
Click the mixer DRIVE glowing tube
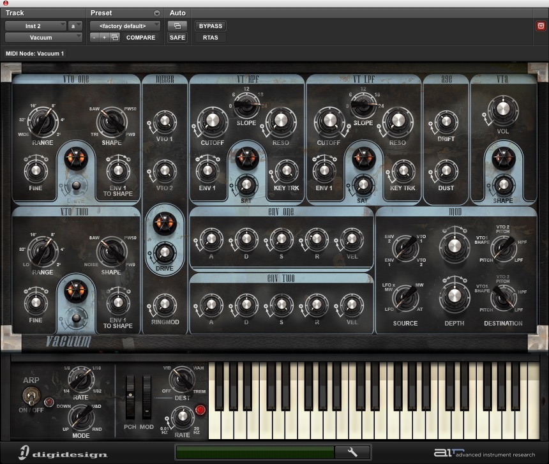point(164,223)
